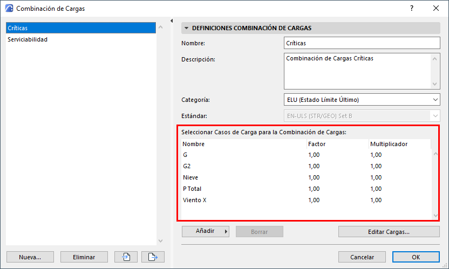449x269 pixels.
Task: Open the help question mark in title bar
Action: click(411, 8)
